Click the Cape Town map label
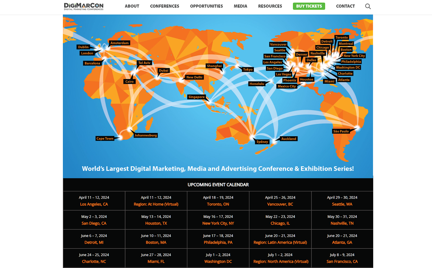 point(105,138)
